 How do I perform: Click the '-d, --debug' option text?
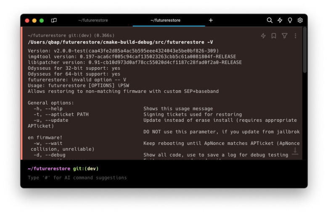click(x=49, y=155)
